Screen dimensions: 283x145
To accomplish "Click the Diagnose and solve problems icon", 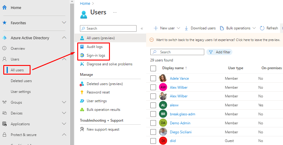I will pos(82,64).
